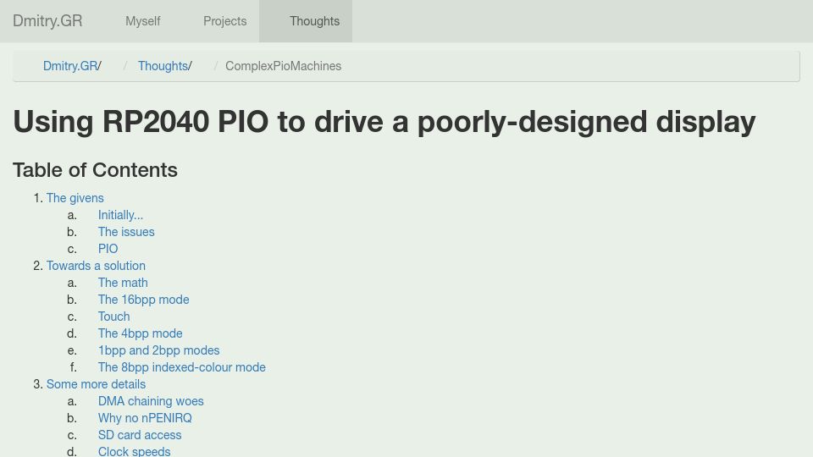Click the page title heading text
Image resolution: width=813 pixels, height=457 pixels.
(384, 122)
